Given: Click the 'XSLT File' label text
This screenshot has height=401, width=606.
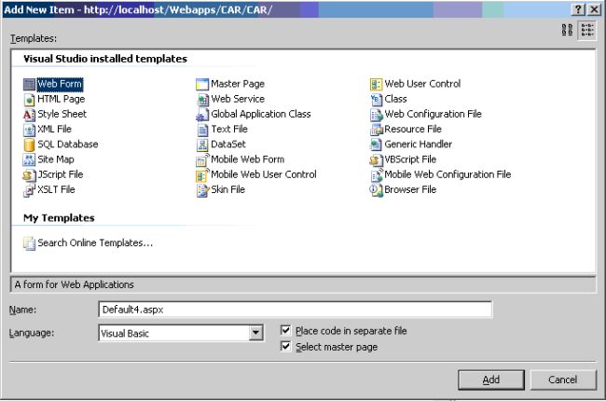Looking at the screenshot, I should (x=56, y=189).
